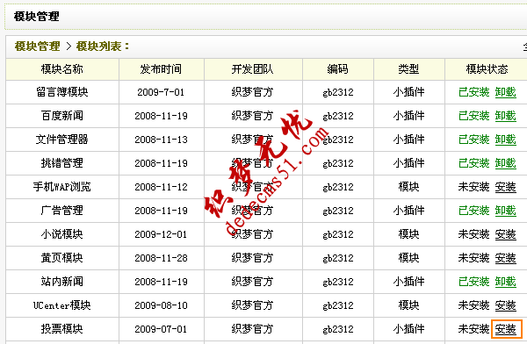This screenshot has height=344, width=527.
Task: Click the date 2008-11-13
Action: coord(161,140)
